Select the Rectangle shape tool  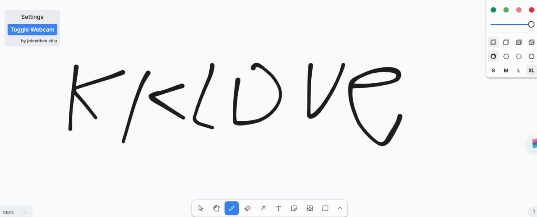(325, 208)
